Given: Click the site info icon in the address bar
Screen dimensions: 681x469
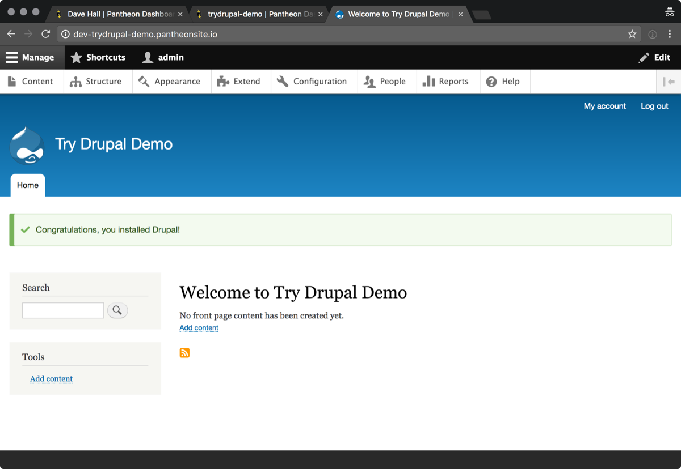Looking at the screenshot, I should [65, 35].
